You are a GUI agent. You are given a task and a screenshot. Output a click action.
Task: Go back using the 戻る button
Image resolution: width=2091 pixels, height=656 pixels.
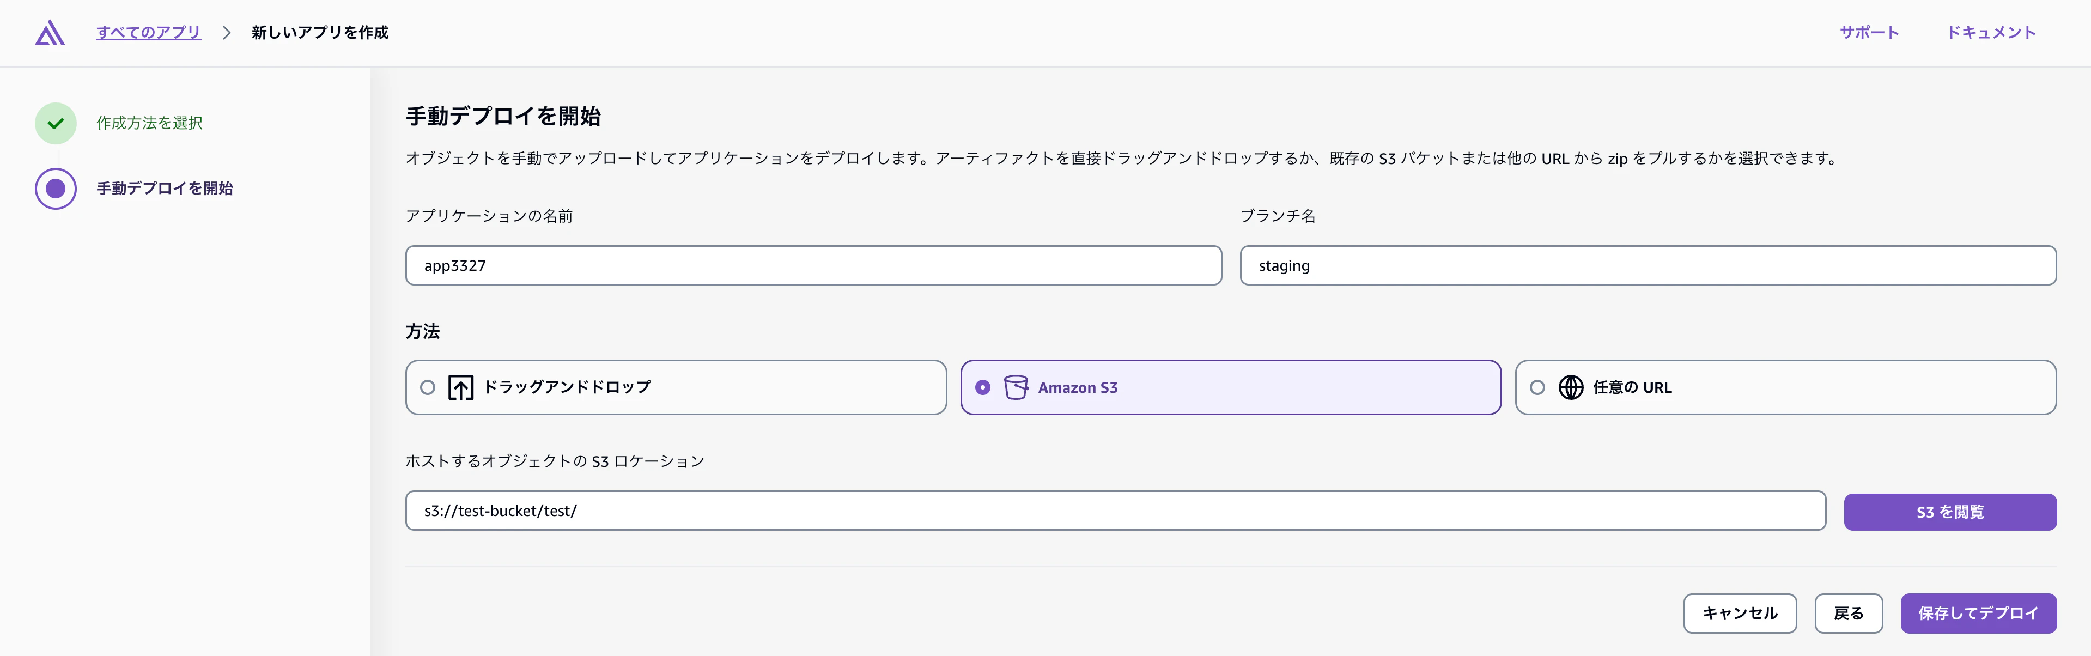click(1849, 614)
